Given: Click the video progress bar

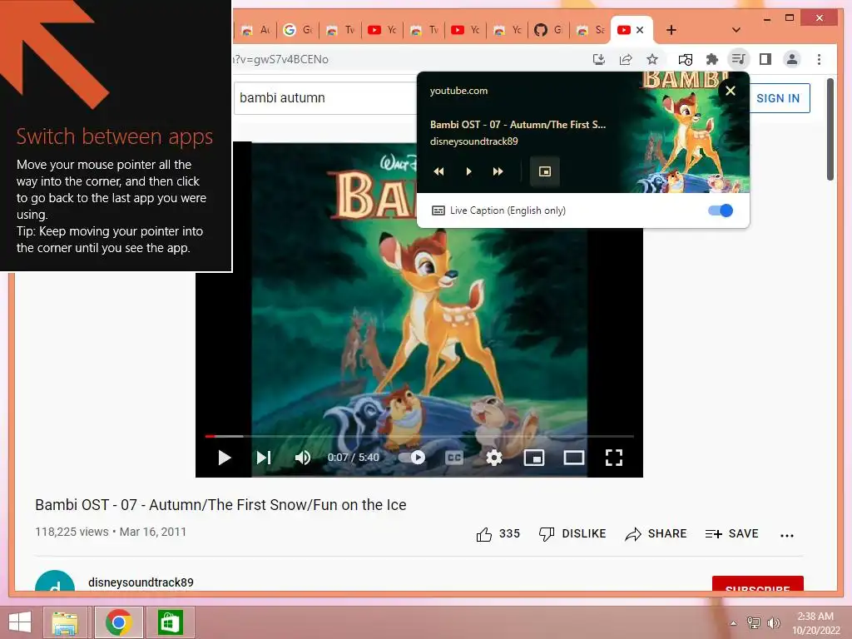Looking at the screenshot, I should [x=419, y=436].
